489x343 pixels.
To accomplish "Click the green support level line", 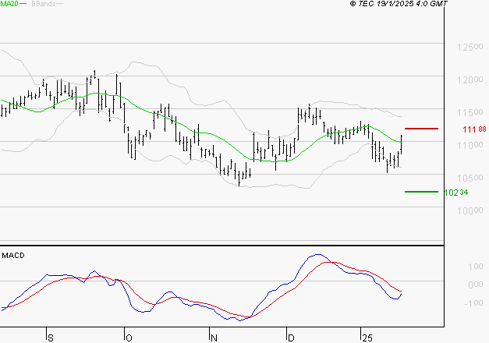I will pyautogui.click(x=421, y=192).
